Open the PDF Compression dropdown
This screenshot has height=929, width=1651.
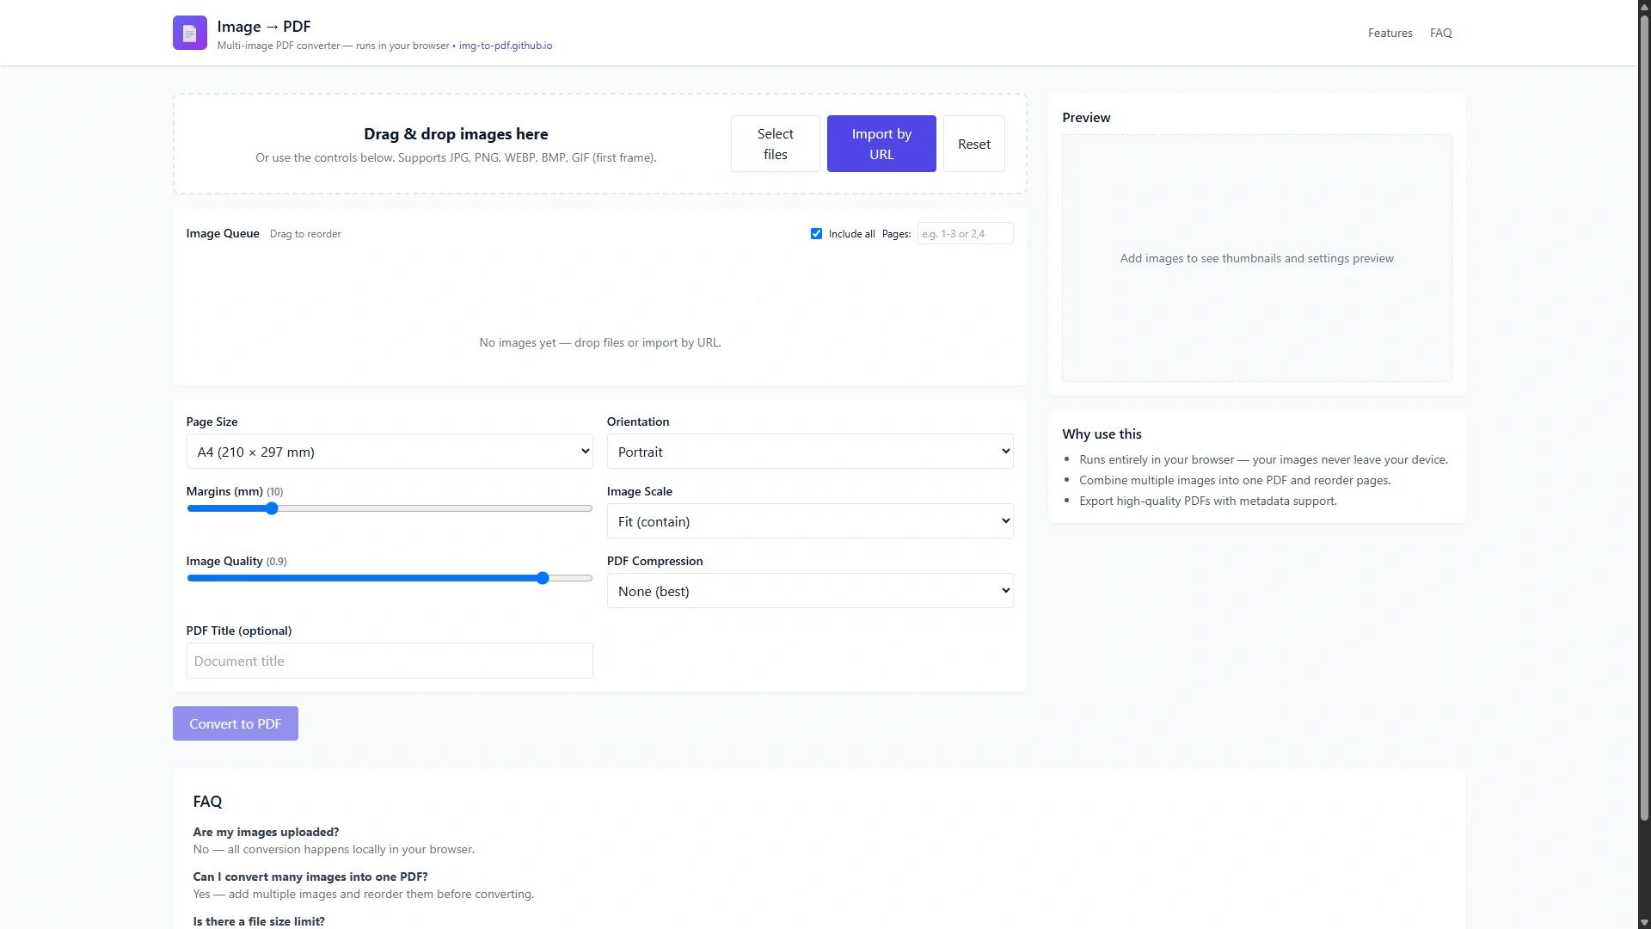pyautogui.click(x=810, y=591)
